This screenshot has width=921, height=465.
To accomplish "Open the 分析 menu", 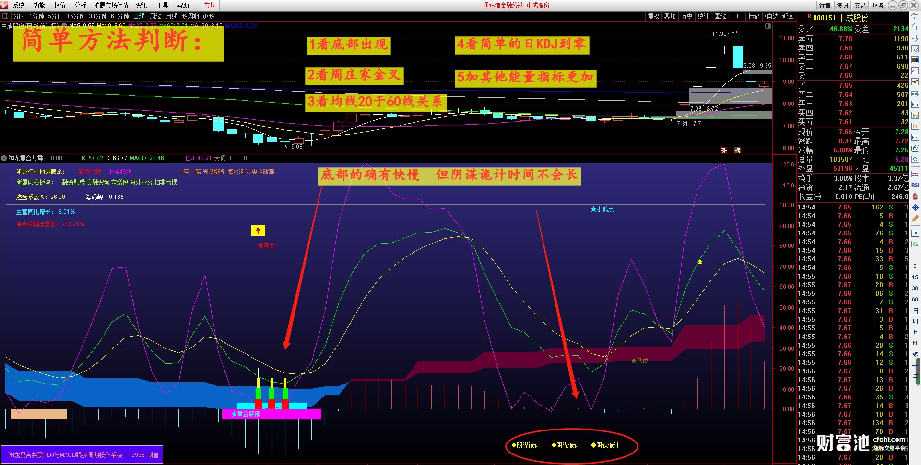I will click(81, 5).
